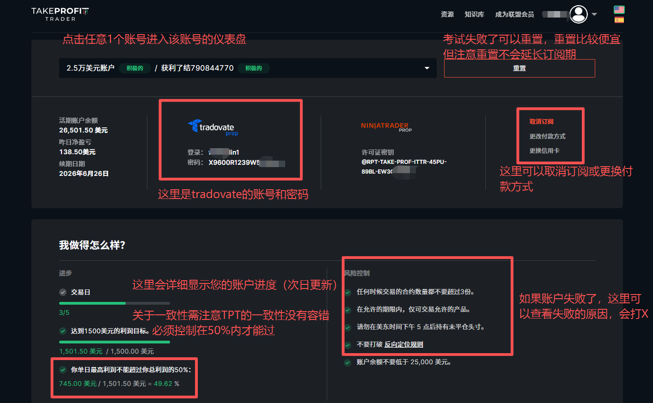This screenshot has width=653, height=403.
Task: Open the 反向定位规则 link
Action: coord(404,344)
